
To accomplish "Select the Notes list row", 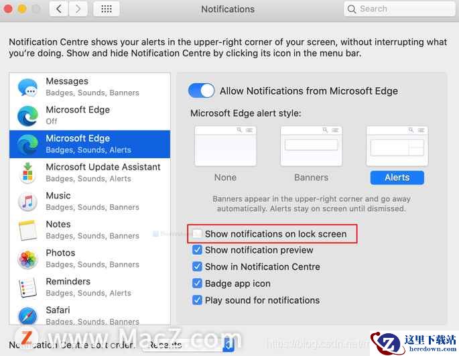I will pyautogui.click(x=90, y=231).
